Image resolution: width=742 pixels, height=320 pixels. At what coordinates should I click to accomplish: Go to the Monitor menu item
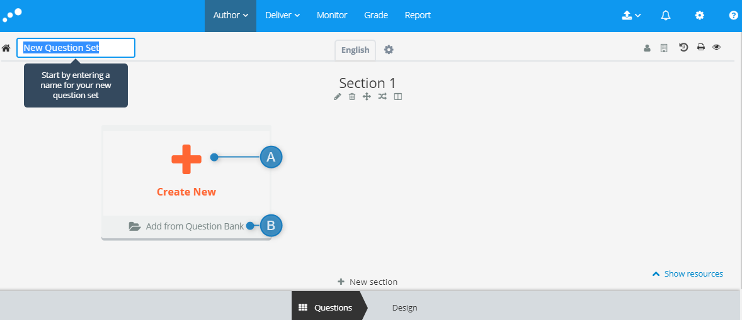332,16
